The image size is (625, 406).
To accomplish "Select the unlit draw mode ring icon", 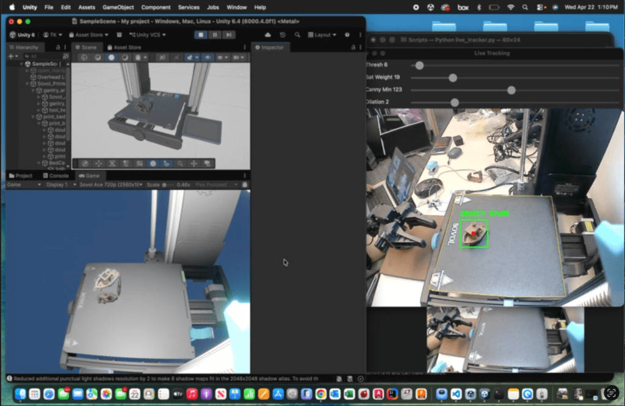I will point(125,57).
